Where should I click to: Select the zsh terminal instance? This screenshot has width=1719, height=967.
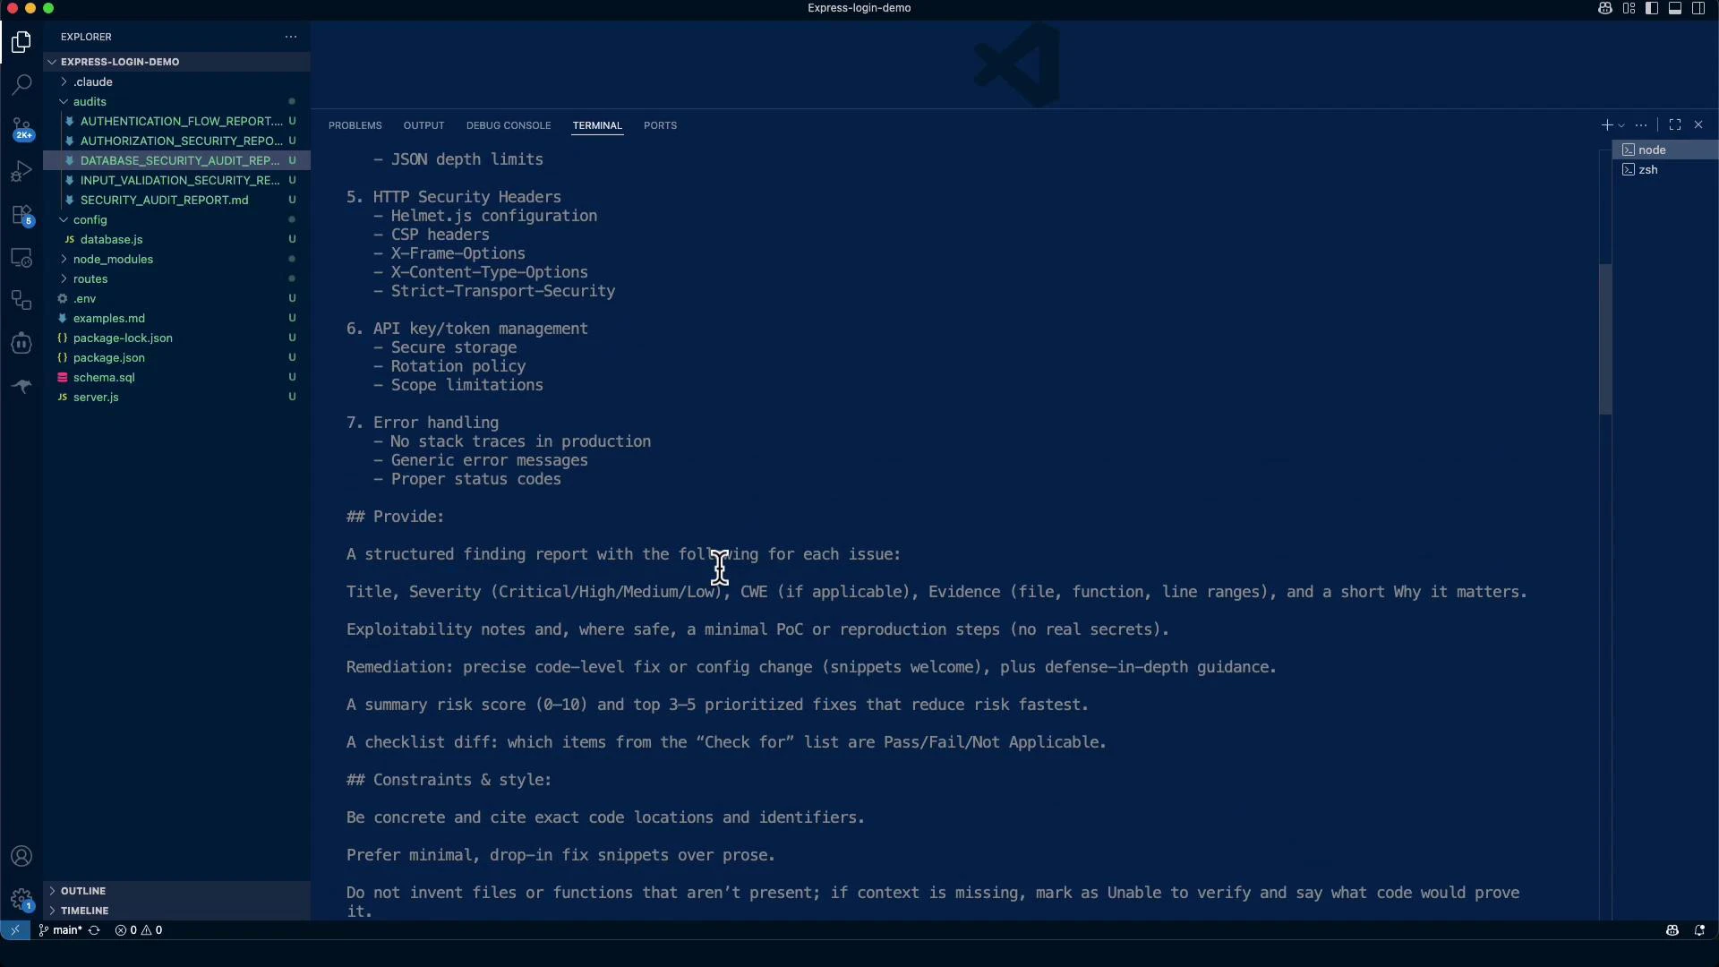pyautogui.click(x=1665, y=169)
